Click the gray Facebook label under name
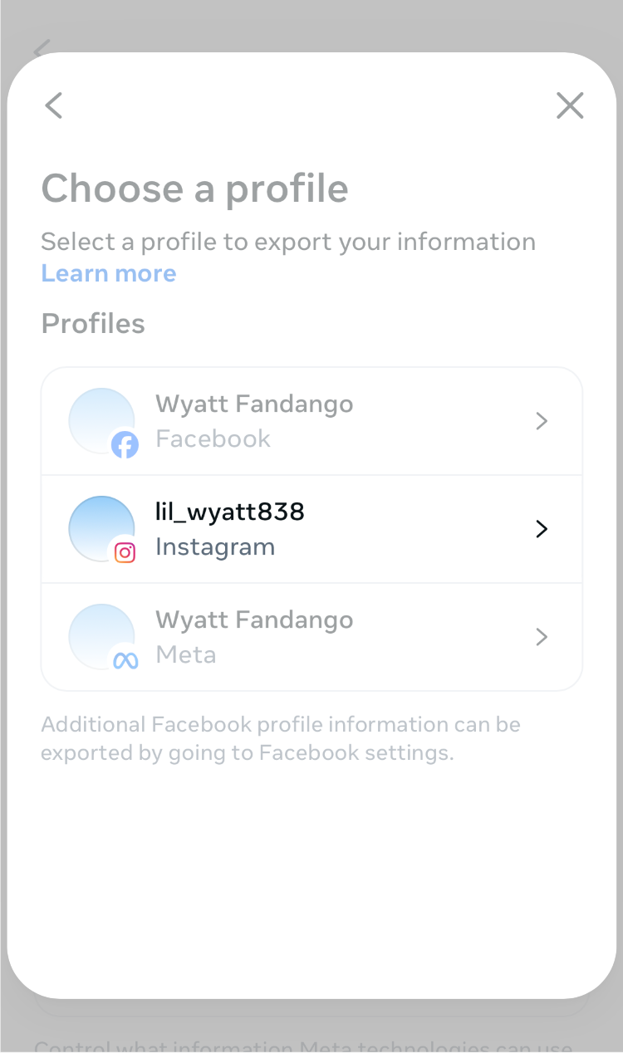623x1053 pixels. click(x=213, y=438)
